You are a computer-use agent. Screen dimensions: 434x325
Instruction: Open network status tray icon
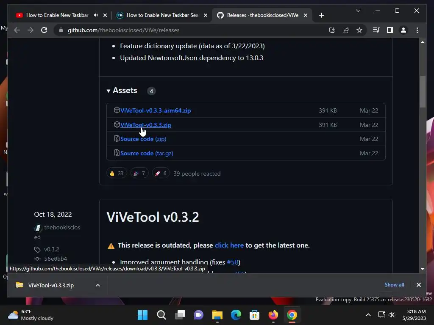(x=382, y=315)
